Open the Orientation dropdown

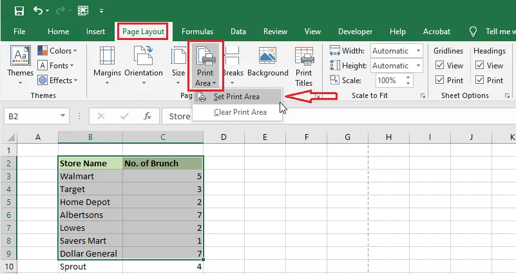tap(144, 65)
